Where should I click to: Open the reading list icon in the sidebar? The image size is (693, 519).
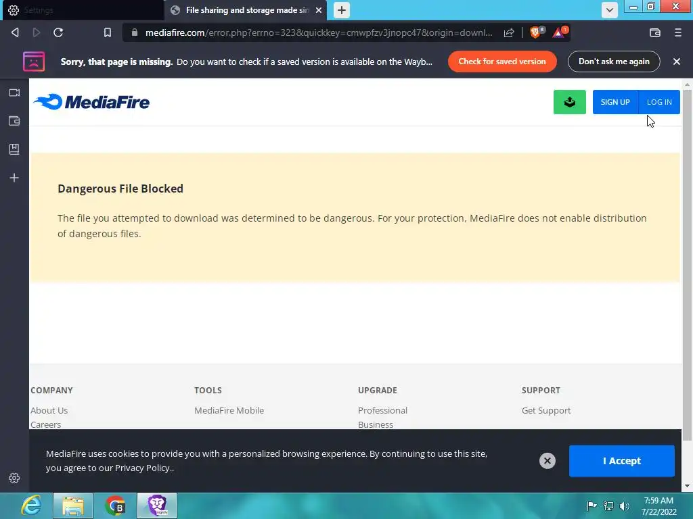[x=14, y=149]
